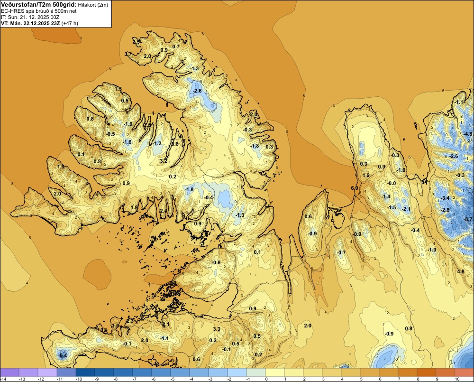
Task: Click the '-1.4' temperature value
Action: tap(386, 196)
